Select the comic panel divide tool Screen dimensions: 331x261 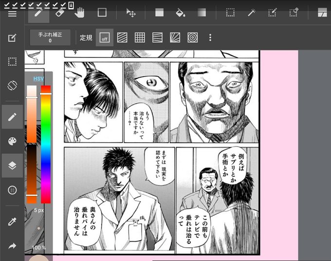coord(322,13)
